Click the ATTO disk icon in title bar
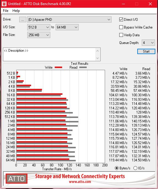Viewport: 158px width, 189px height. pyautogui.click(x=4, y=4)
